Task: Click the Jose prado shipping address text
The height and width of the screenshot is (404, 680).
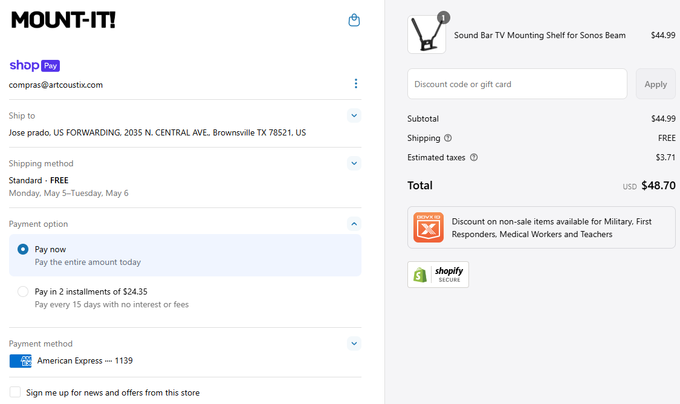Action: click(x=157, y=133)
